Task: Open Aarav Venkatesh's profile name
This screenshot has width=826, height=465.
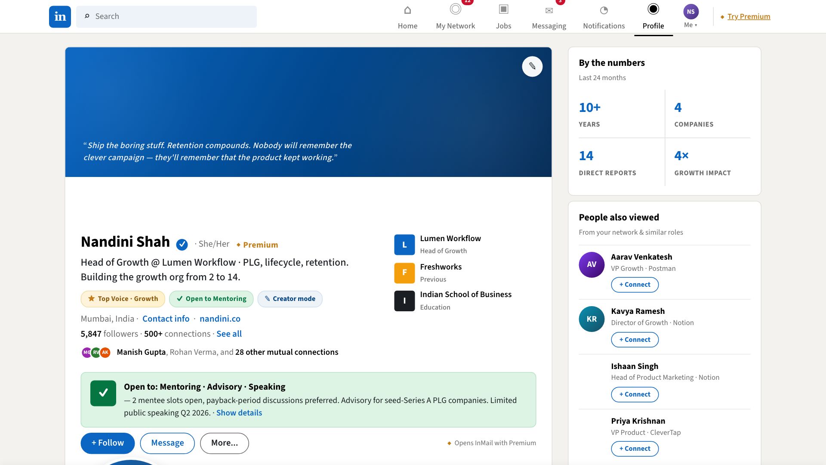Action: point(641,257)
